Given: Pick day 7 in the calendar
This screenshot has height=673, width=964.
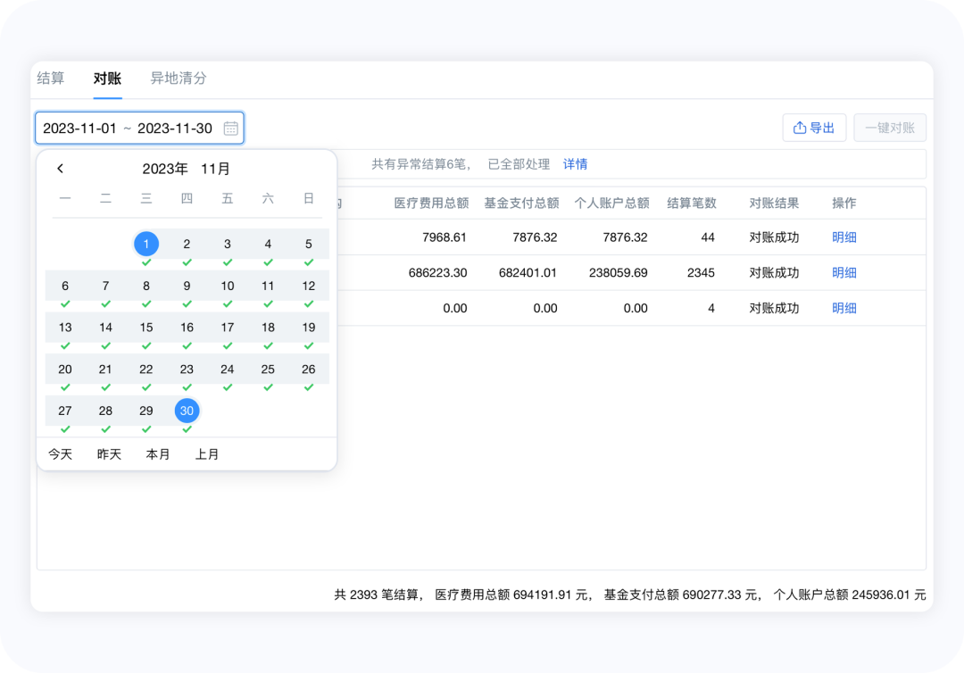Looking at the screenshot, I should [105, 286].
